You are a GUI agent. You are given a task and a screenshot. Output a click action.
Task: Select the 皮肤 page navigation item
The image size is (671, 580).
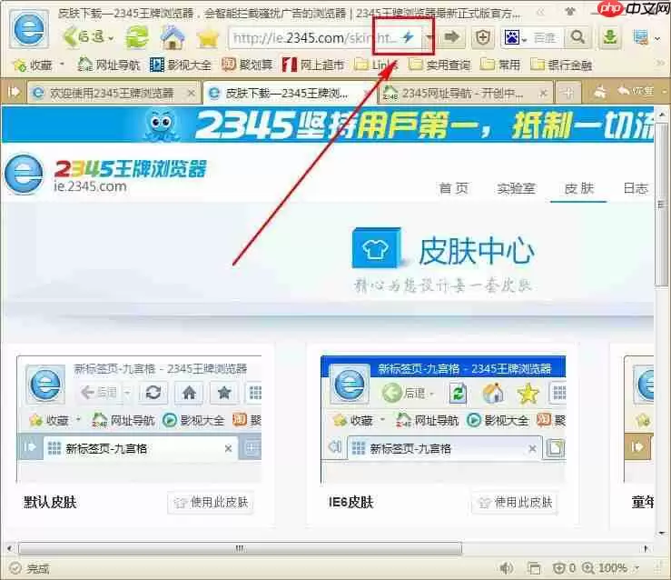[579, 188]
